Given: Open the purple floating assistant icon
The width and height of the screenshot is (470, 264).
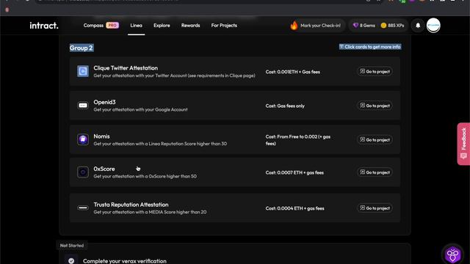Looking at the screenshot, I should (x=452, y=254).
